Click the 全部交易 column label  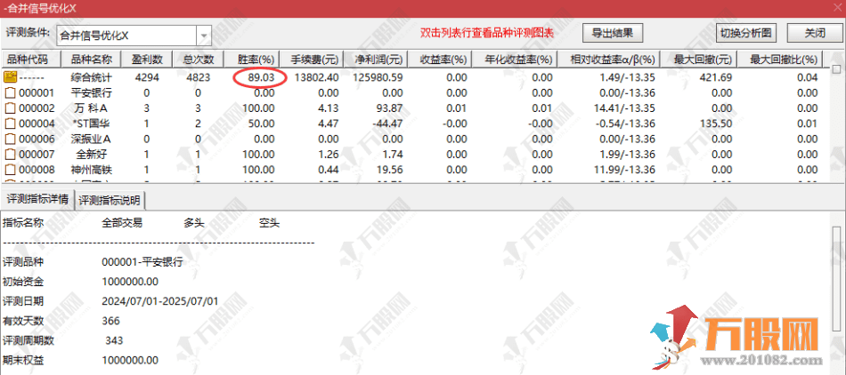coord(122,223)
